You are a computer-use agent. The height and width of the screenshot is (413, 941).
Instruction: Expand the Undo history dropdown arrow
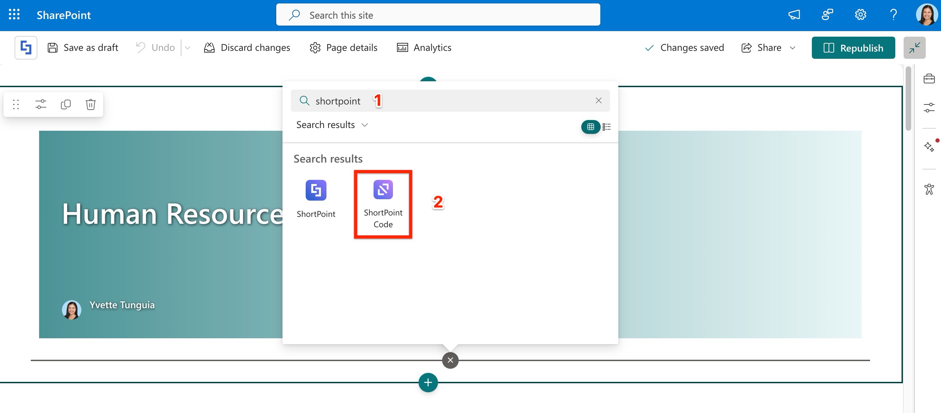[187, 48]
